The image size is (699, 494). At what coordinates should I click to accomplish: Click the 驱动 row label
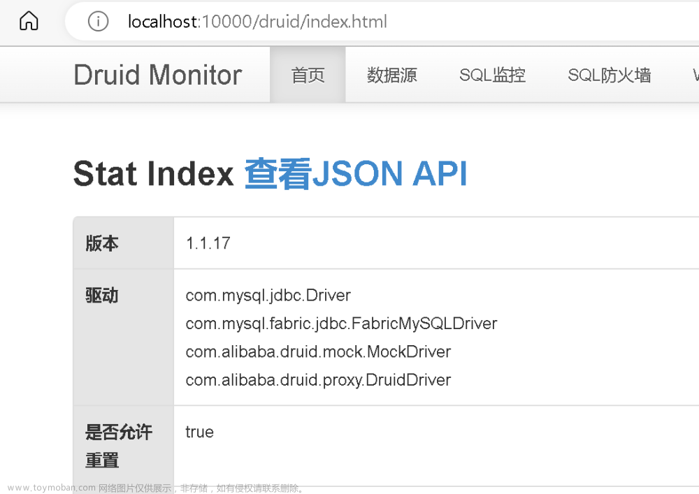pyautogui.click(x=102, y=296)
